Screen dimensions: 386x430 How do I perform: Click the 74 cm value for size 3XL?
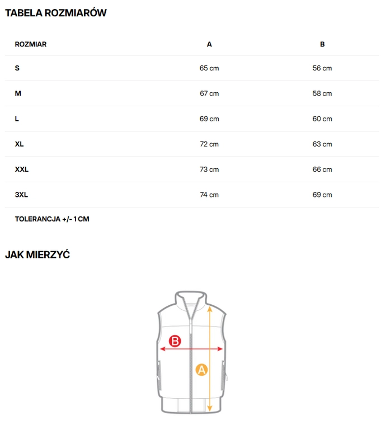[x=209, y=195]
